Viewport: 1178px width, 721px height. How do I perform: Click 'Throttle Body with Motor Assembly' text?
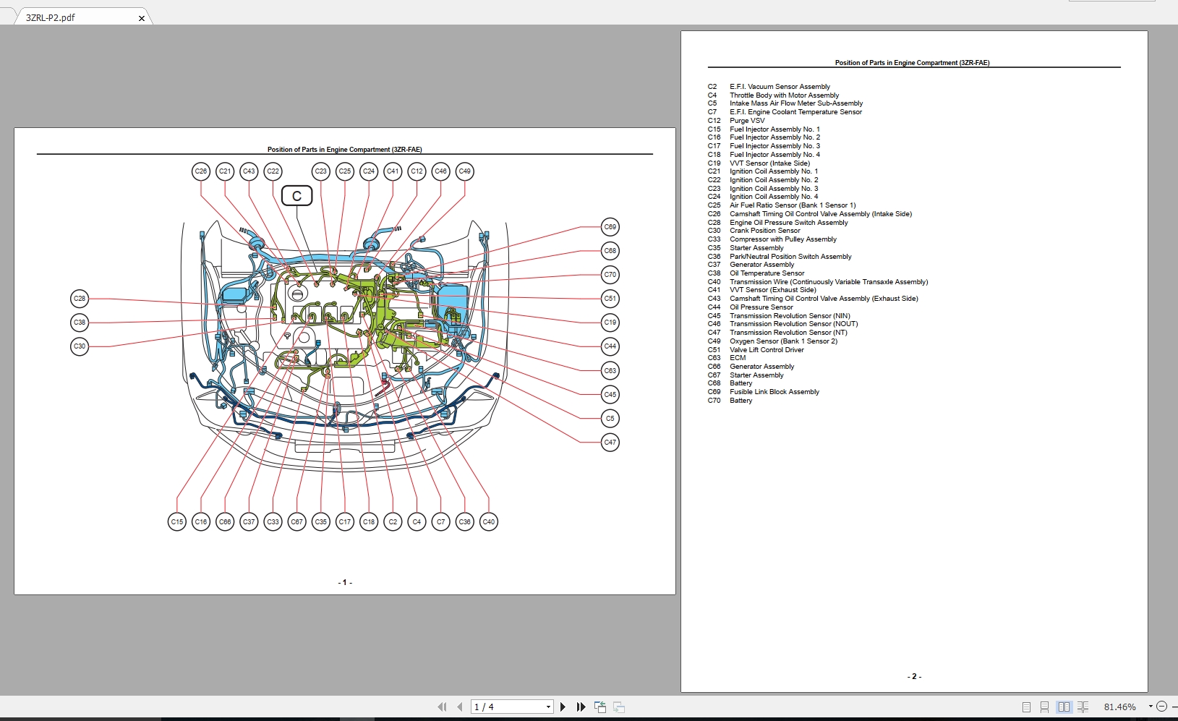[784, 95]
